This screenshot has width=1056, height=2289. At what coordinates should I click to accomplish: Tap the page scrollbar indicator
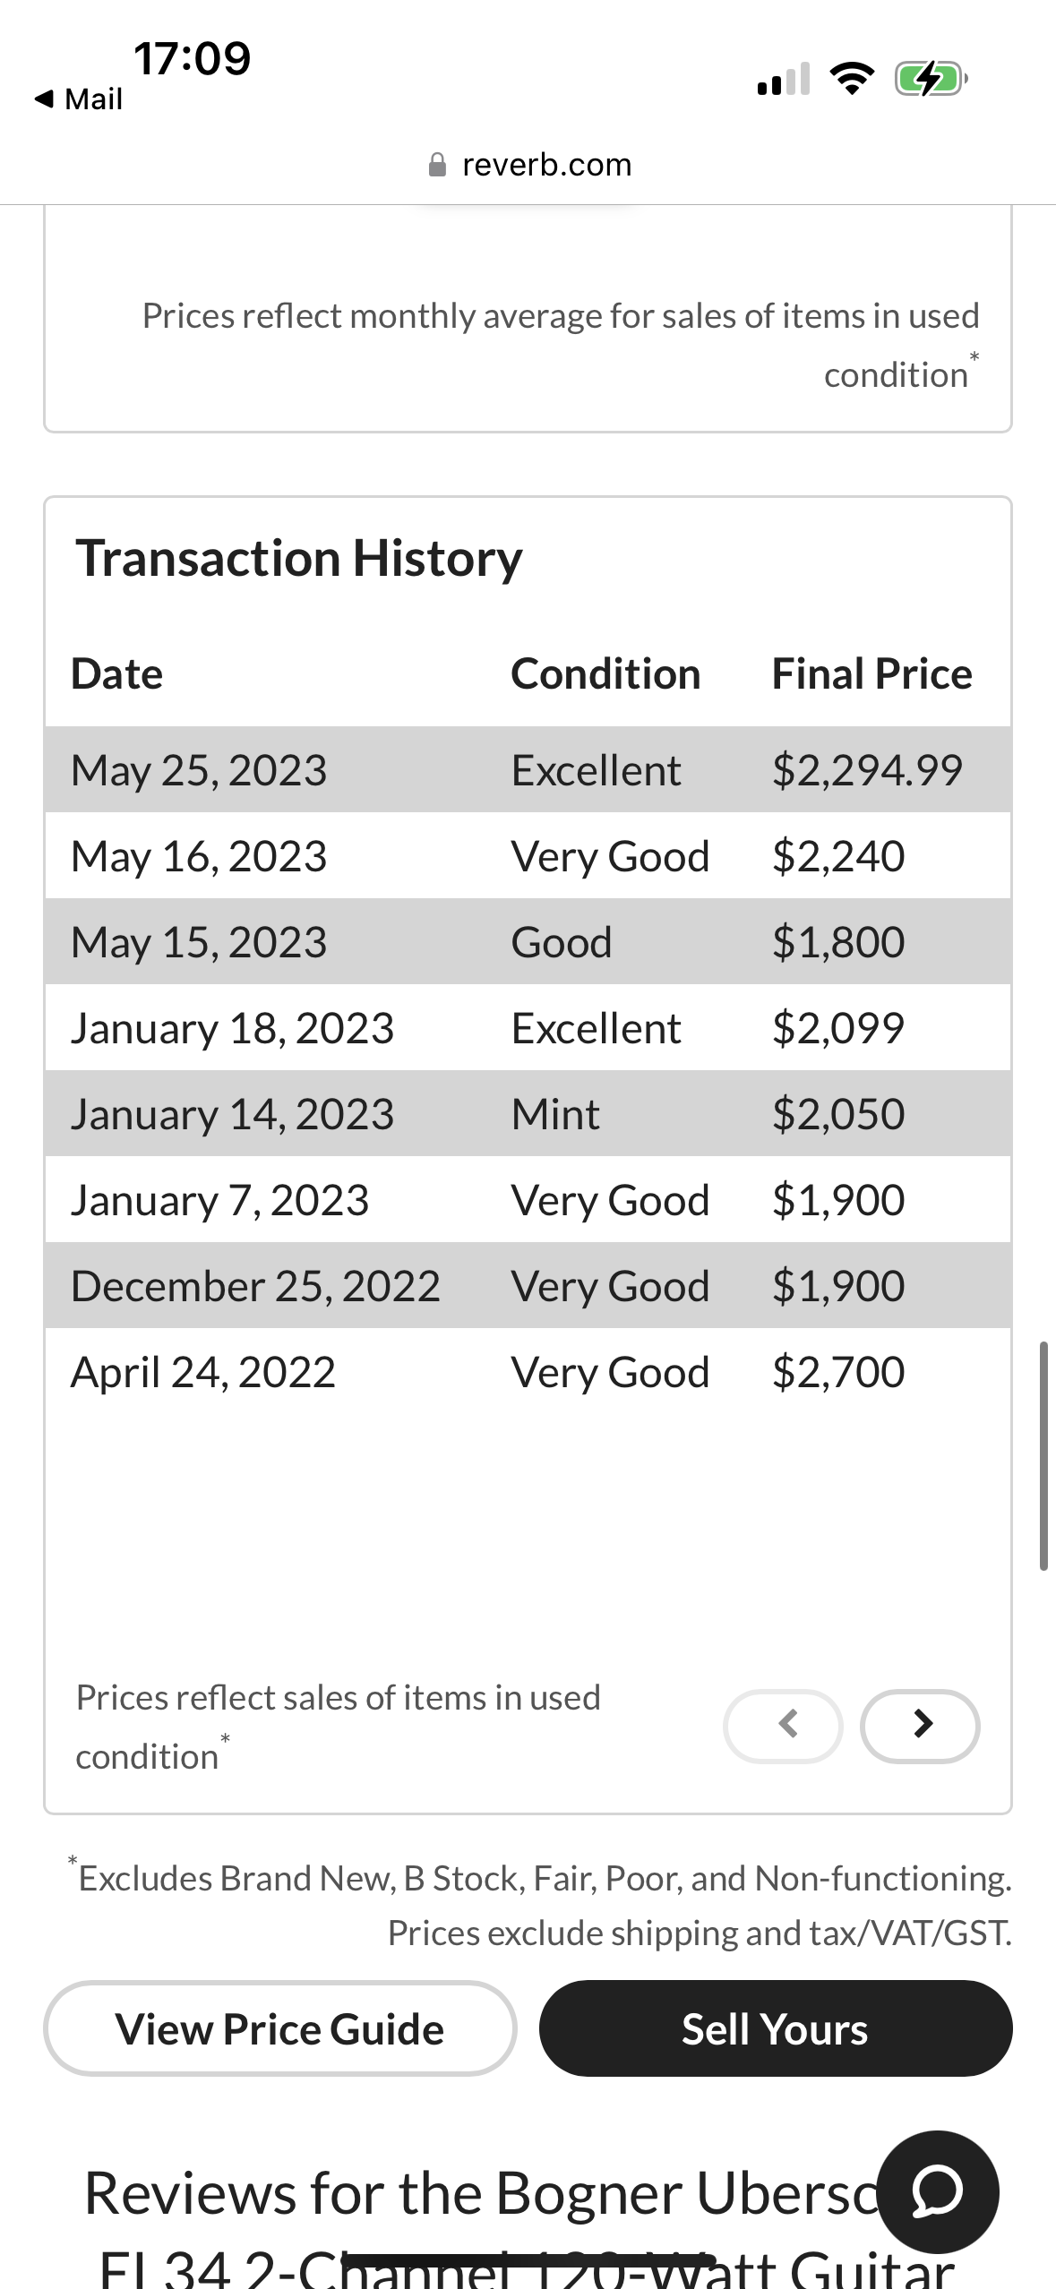click(x=1043, y=1455)
